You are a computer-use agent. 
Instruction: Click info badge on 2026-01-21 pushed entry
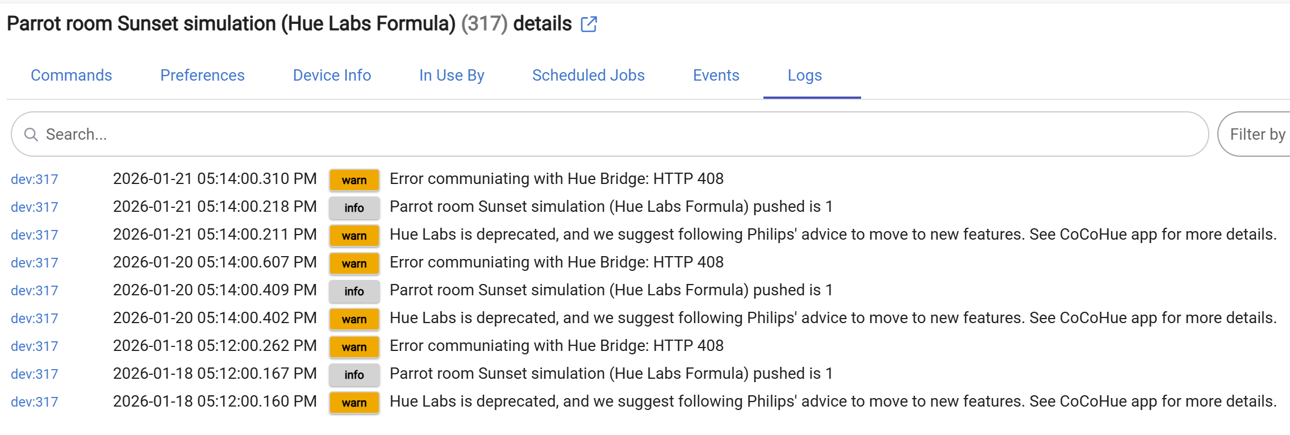(354, 208)
